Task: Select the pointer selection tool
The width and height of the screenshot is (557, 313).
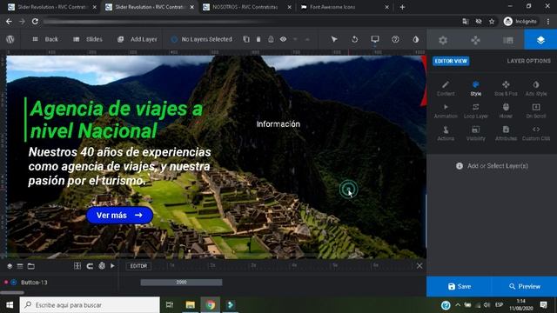Action: click(x=334, y=39)
